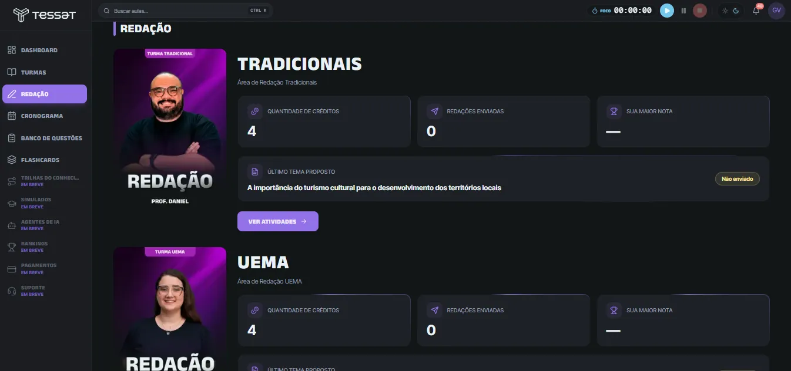Screen dimensions: 791x371
Task: Click the CTRL K shortcut badge
Action: 258,11
